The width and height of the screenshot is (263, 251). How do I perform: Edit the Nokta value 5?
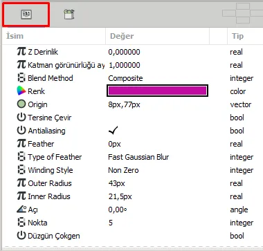pyautogui.click(x=111, y=223)
